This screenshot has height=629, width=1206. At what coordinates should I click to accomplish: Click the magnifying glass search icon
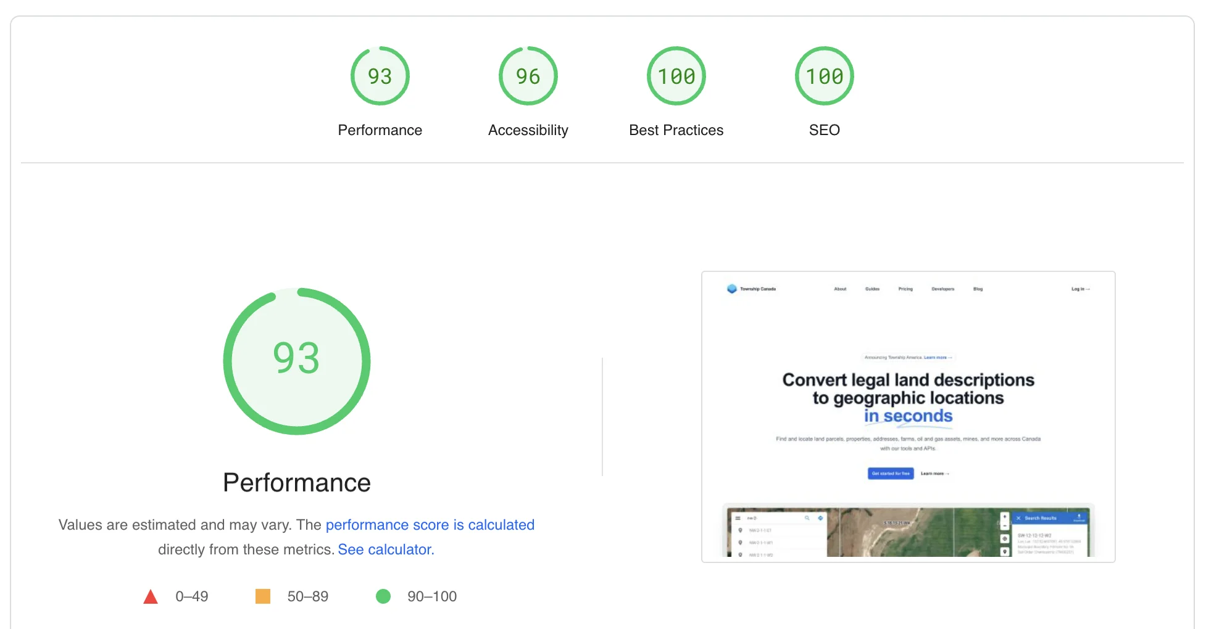(807, 519)
